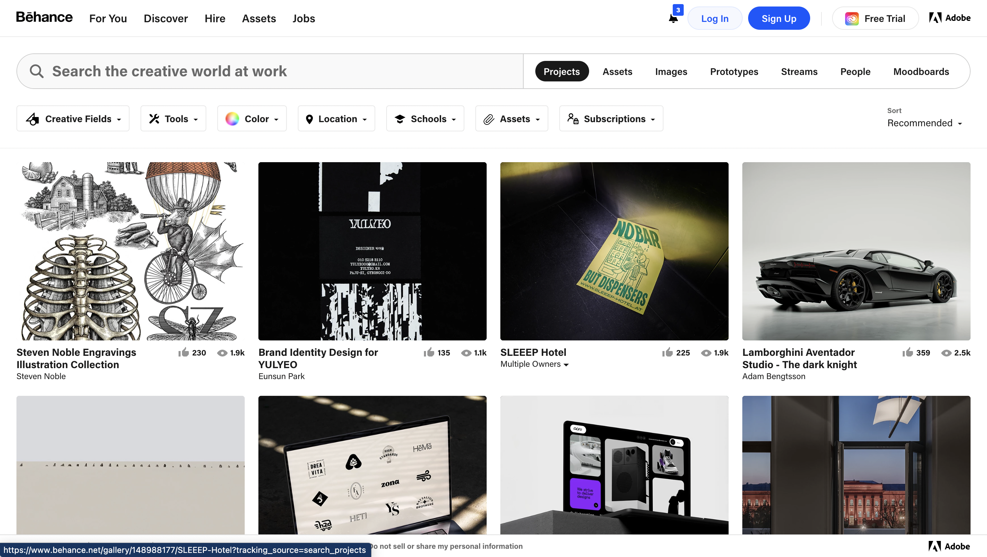
Task: Click the Sign Up button
Action: pyautogui.click(x=779, y=18)
